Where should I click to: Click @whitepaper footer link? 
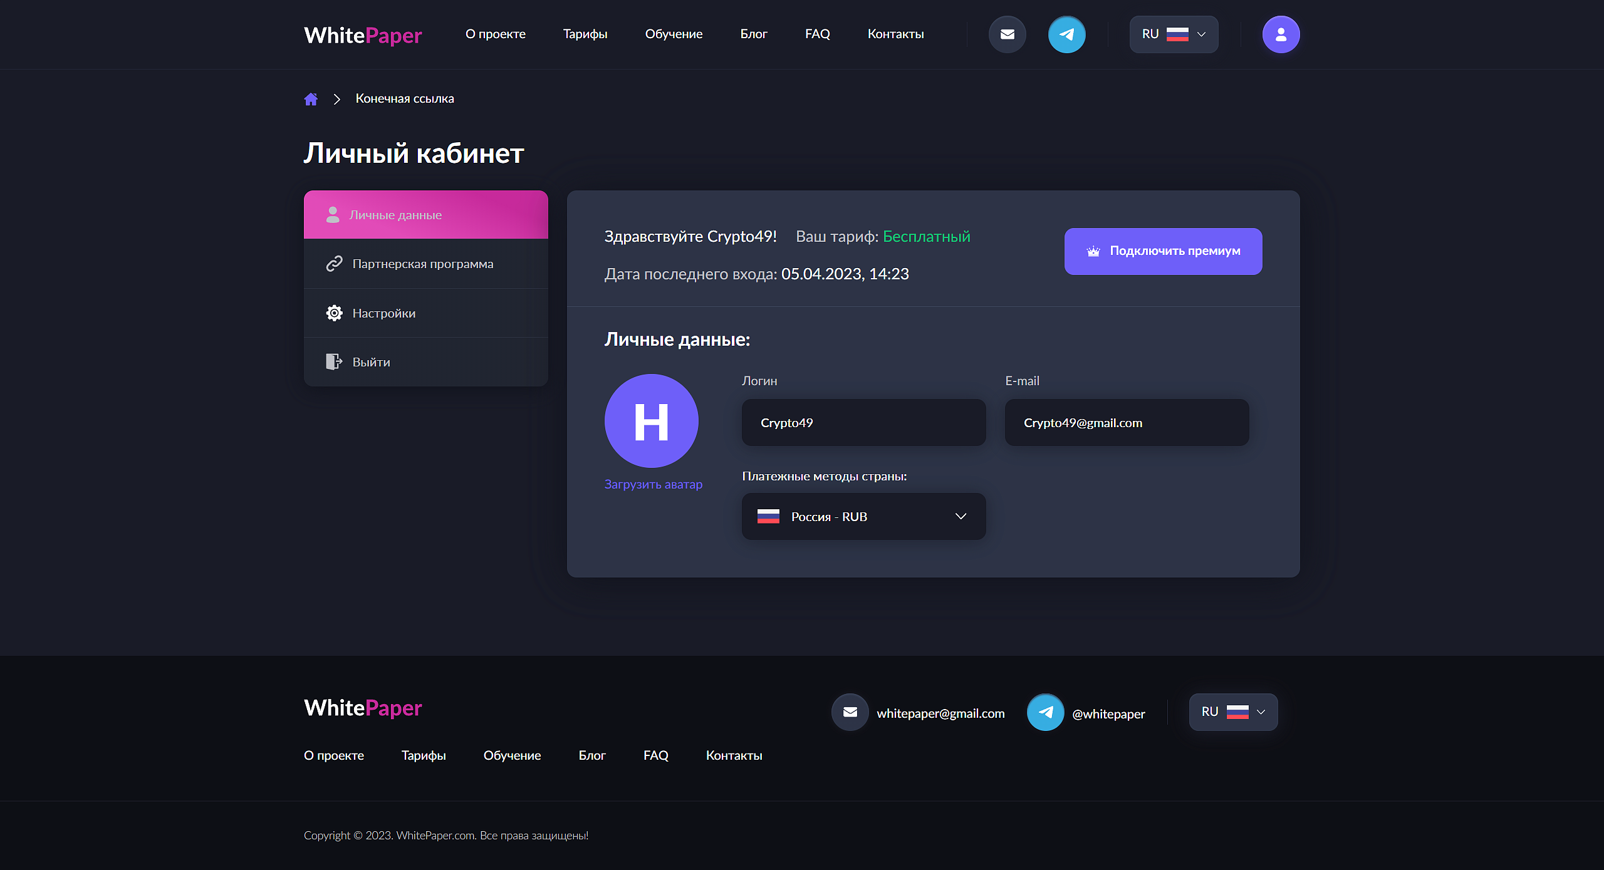[1108, 714]
